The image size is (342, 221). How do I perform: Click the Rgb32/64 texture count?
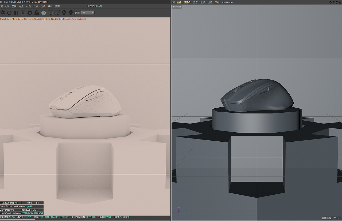click(x=29, y=210)
